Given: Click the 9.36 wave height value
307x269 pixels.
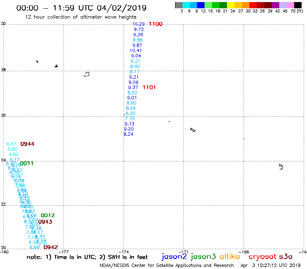Looking at the screenshot, I should tap(138, 35).
